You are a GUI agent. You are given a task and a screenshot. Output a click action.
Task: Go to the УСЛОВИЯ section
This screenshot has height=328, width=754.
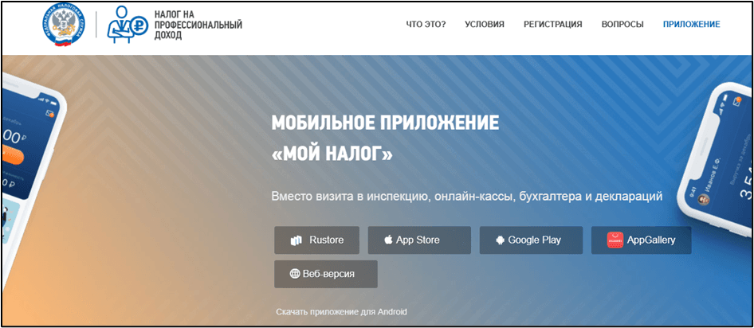(485, 25)
